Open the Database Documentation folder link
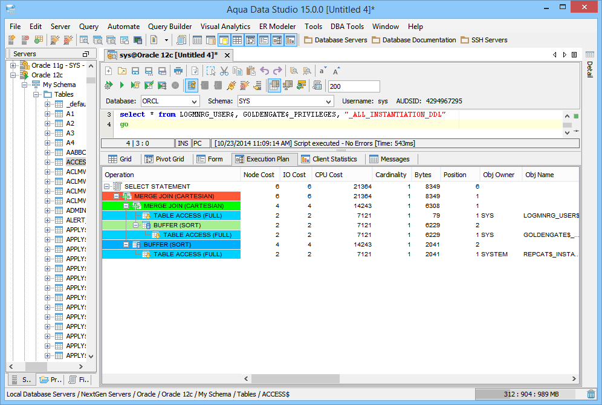Viewport: 602px width, 405px height. point(414,40)
